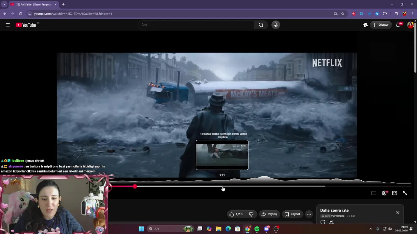Reload the current page
The width and height of the screenshot is (417, 234).
tap(20, 14)
